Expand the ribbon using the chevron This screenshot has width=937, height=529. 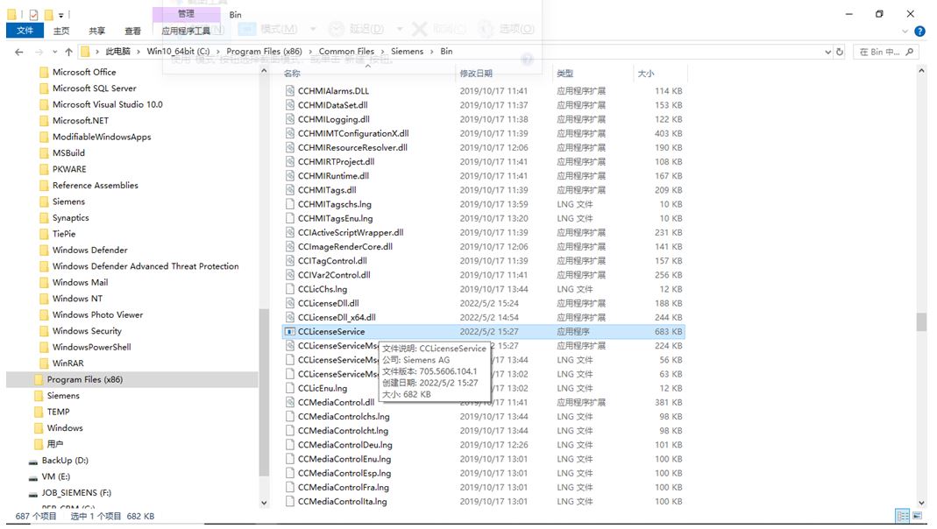pos(906,31)
